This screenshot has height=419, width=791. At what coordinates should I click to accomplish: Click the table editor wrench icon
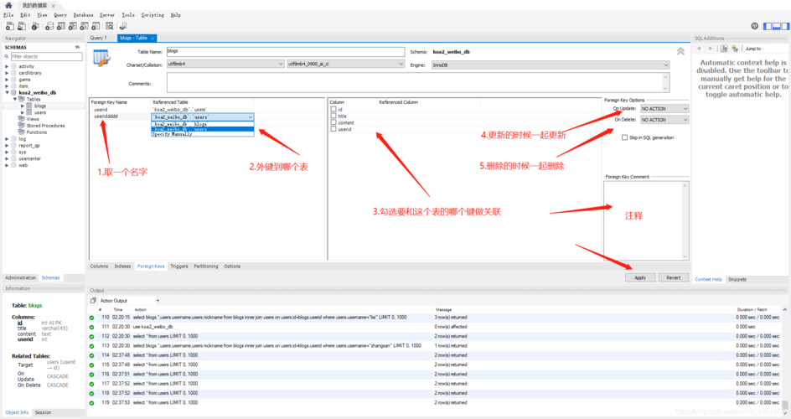tap(101, 59)
